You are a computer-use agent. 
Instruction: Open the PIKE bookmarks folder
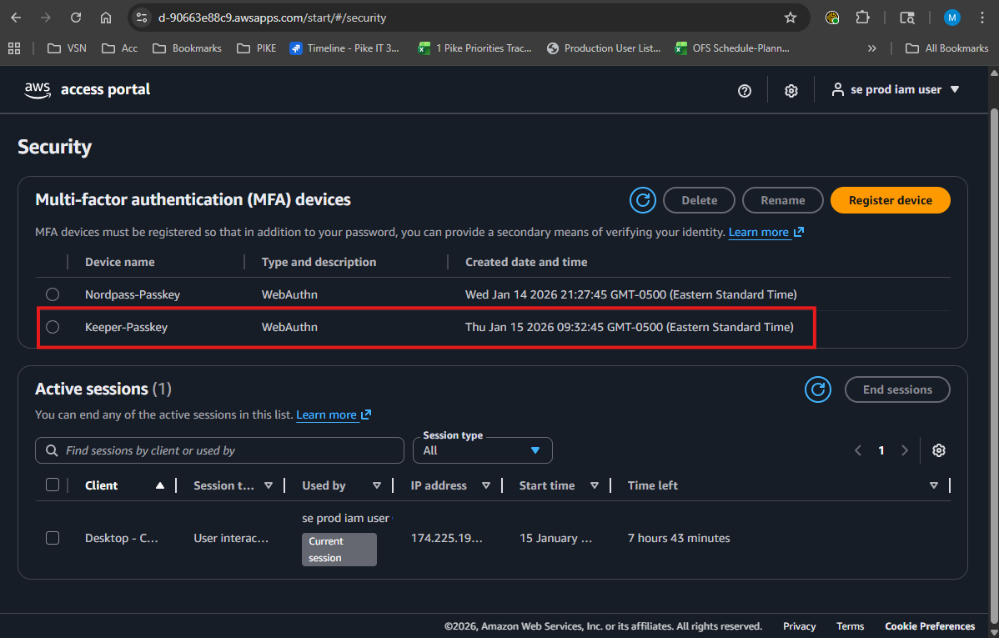point(257,48)
